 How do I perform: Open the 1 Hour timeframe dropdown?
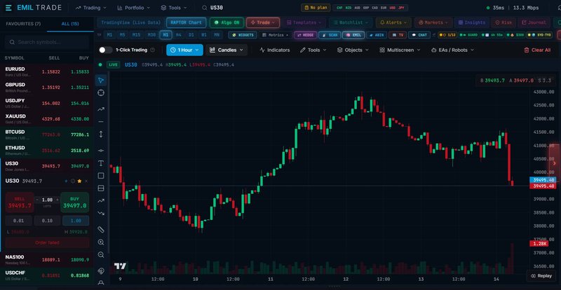tap(184, 50)
